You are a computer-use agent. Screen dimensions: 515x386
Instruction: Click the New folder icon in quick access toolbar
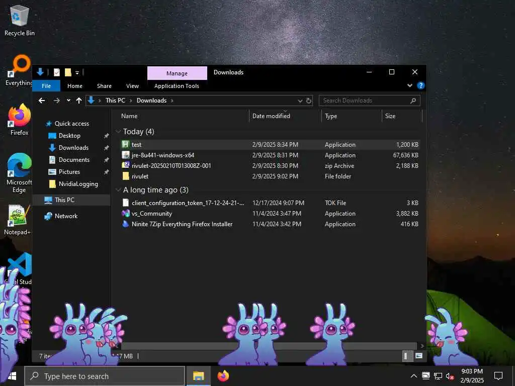(x=68, y=72)
